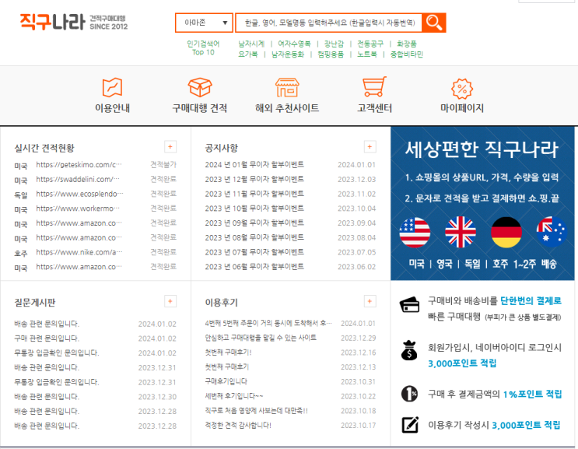The width and height of the screenshot is (578, 449).
Task: Open question 구매 관련 문의입니다.
Action: click(47, 339)
